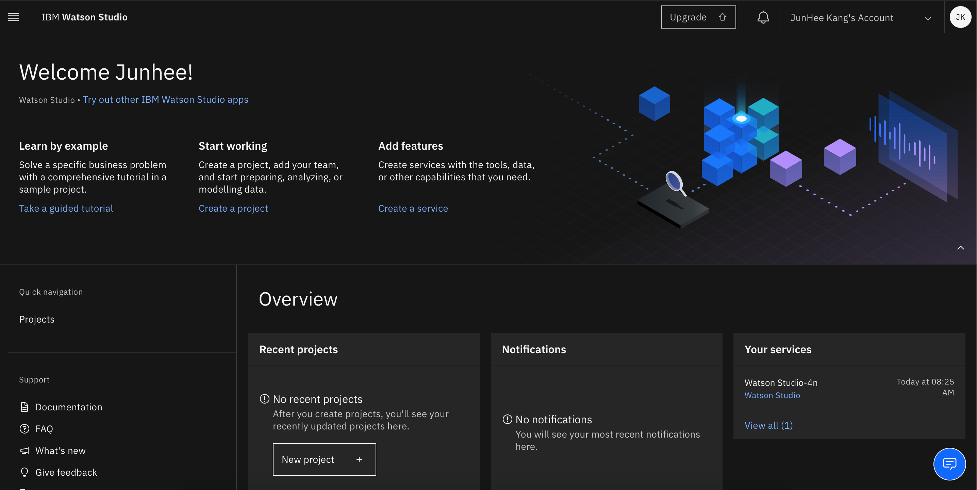Click the Documentation page icon
The width and height of the screenshot is (977, 490).
[x=24, y=407]
